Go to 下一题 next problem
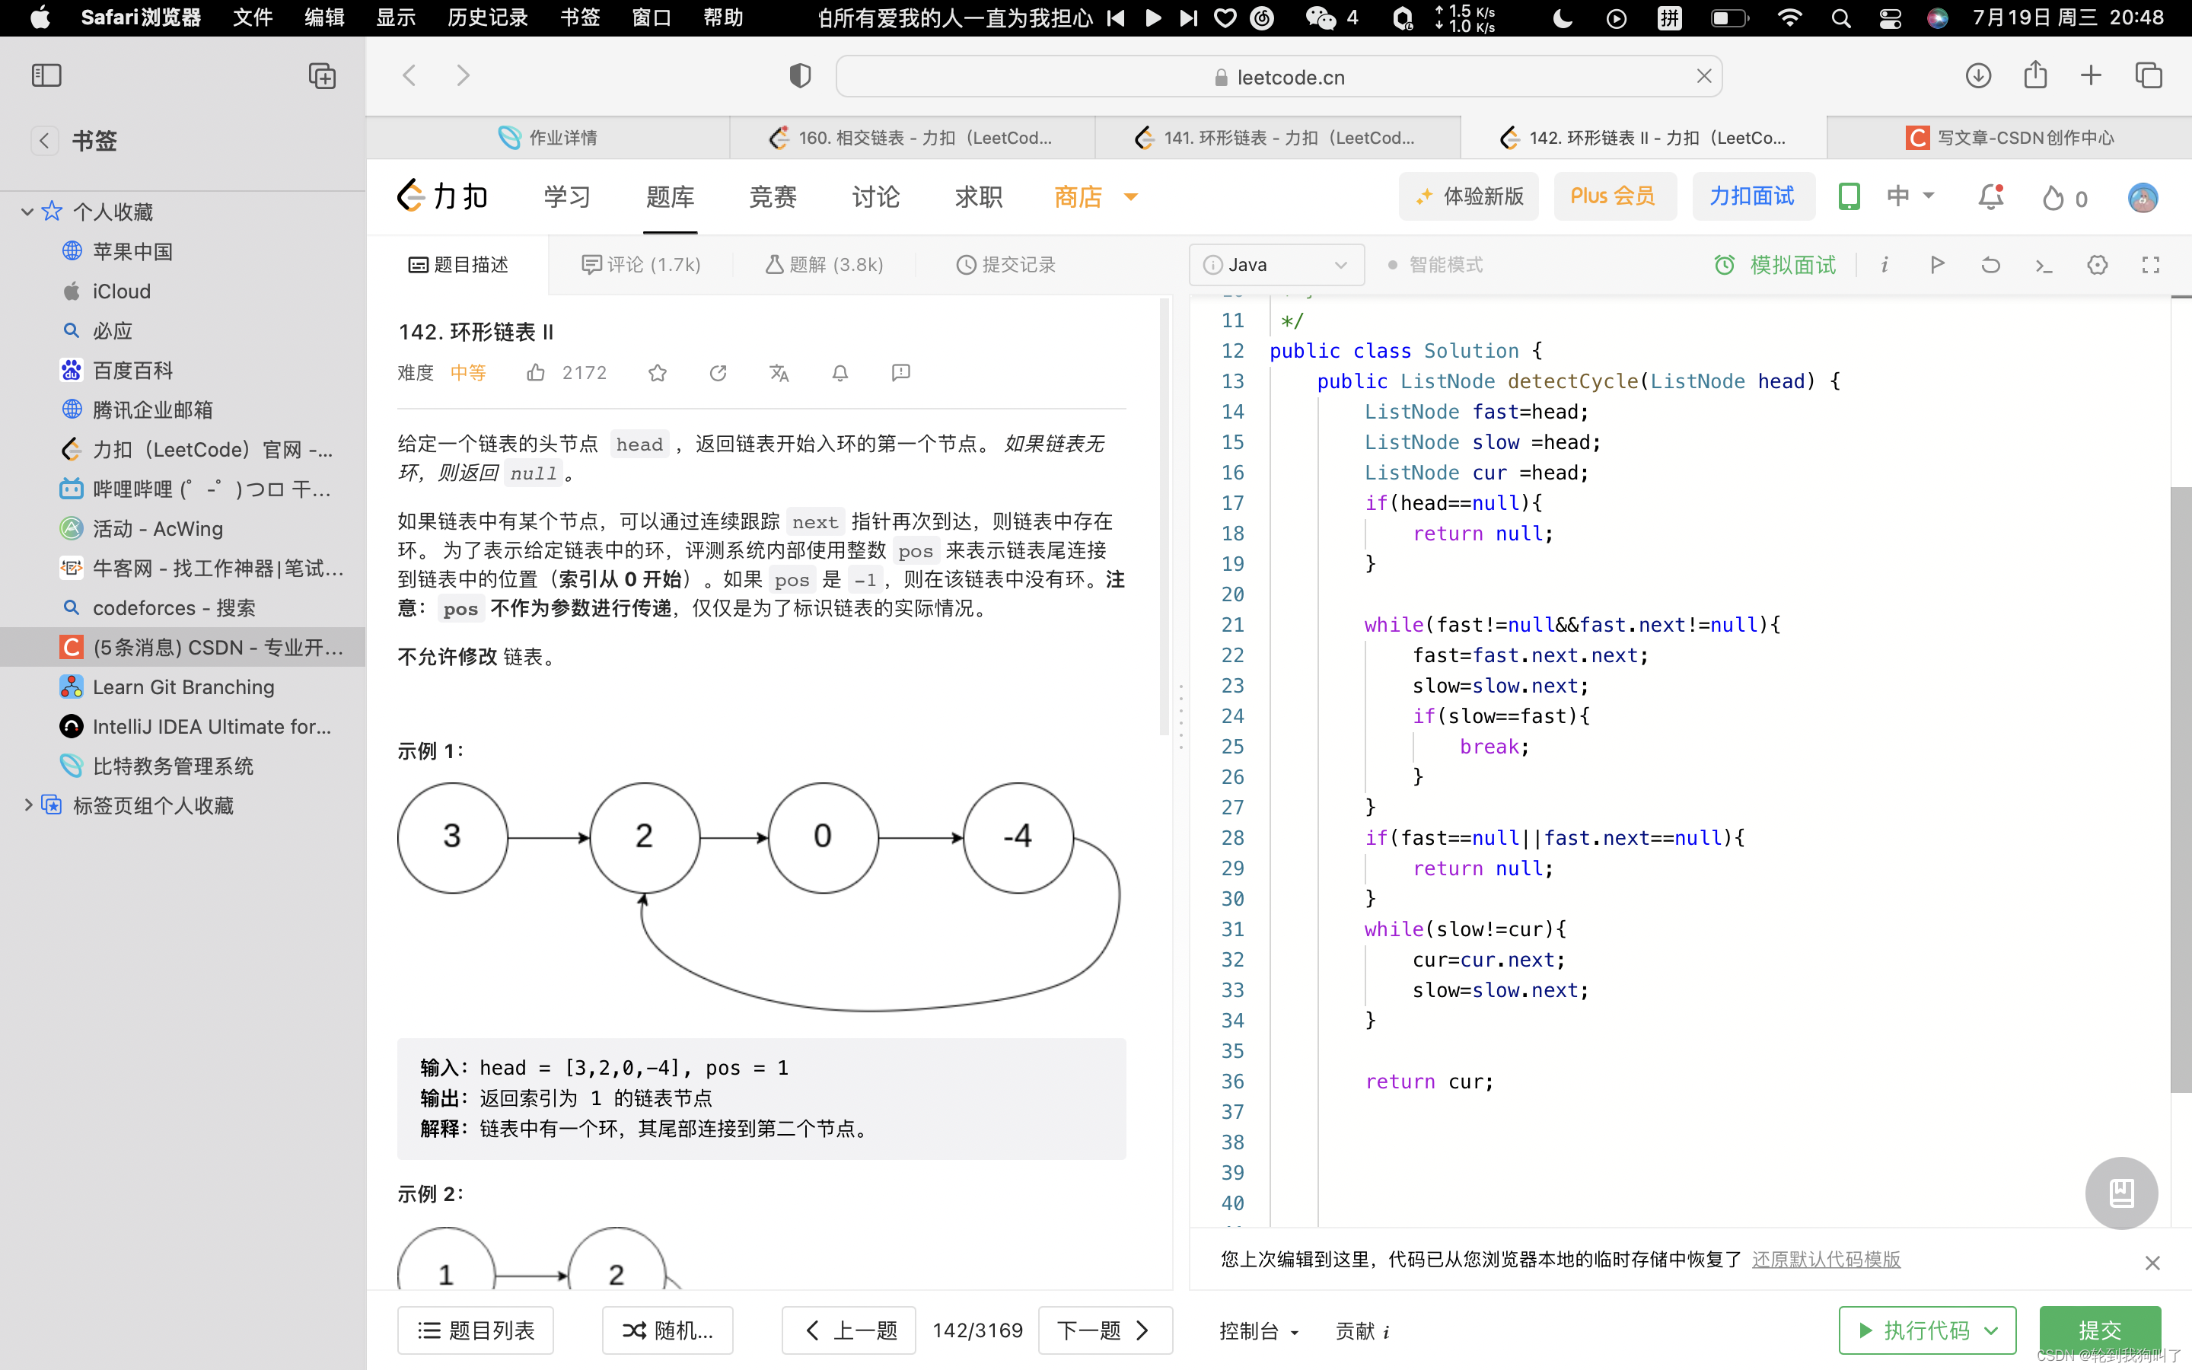Image resolution: width=2192 pixels, height=1370 pixels. pos(1105,1330)
